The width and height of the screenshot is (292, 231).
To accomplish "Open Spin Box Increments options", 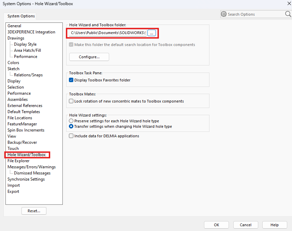I will pyautogui.click(x=26, y=130).
